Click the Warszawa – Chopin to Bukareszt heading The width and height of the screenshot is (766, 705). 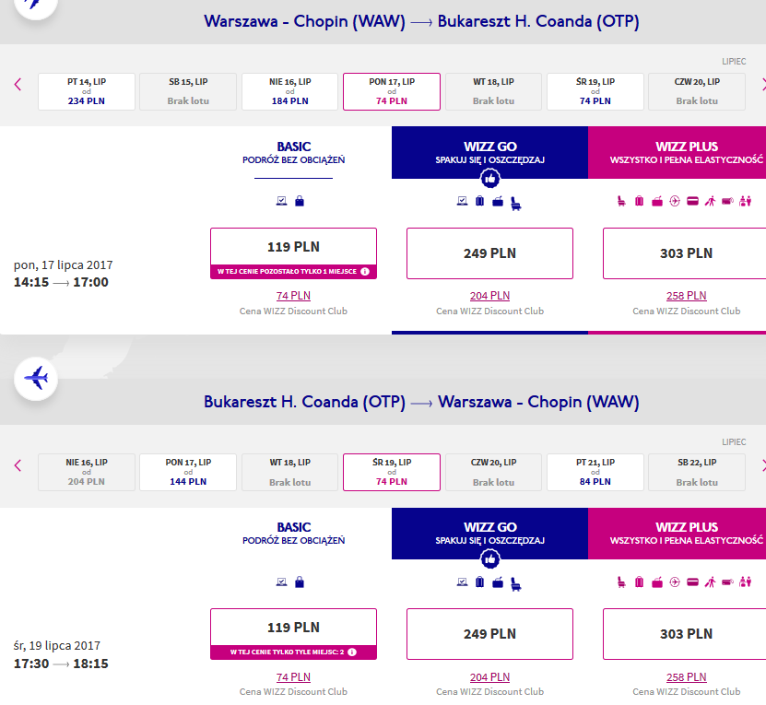pos(421,21)
